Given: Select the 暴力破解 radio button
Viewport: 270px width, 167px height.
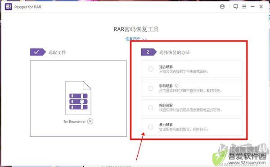Looking at the screenshot, I should point(150,127).
